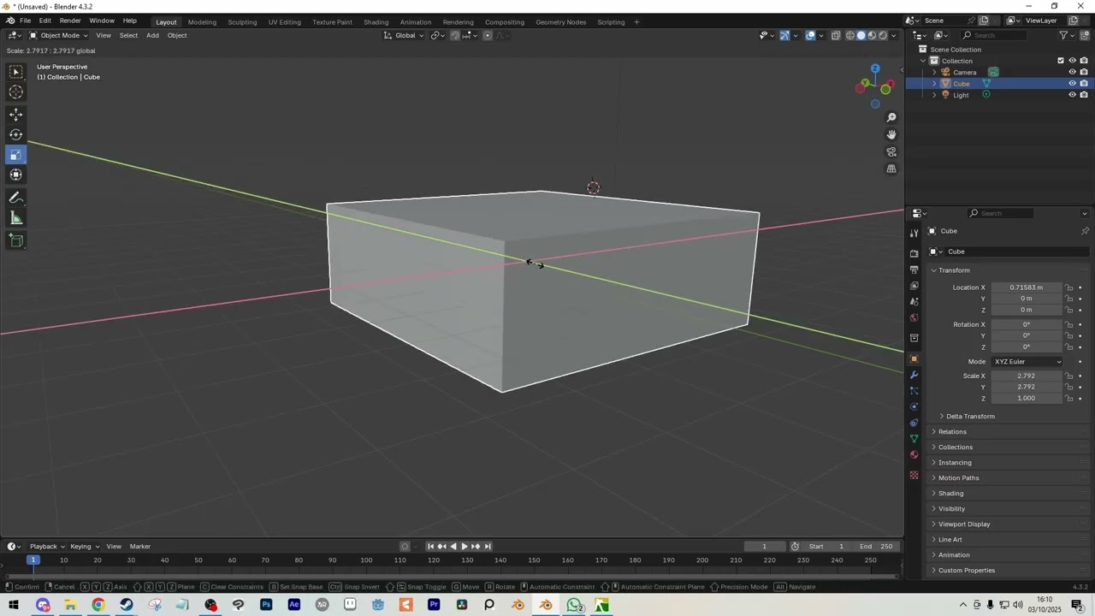
Task: Open the timeline Marker menu
Action: coord(140,546)
